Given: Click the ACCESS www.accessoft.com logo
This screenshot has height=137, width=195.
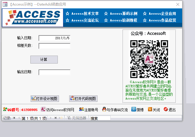Looking at the screenshot, I should [x=33, y=18].
